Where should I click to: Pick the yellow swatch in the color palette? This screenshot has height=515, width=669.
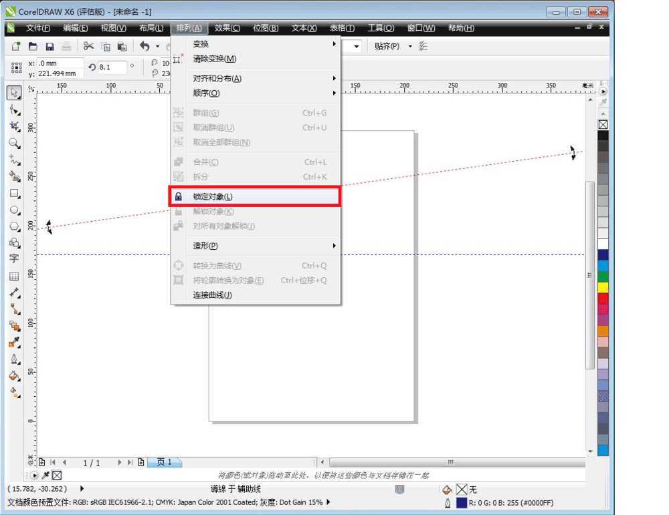point(603,287)
